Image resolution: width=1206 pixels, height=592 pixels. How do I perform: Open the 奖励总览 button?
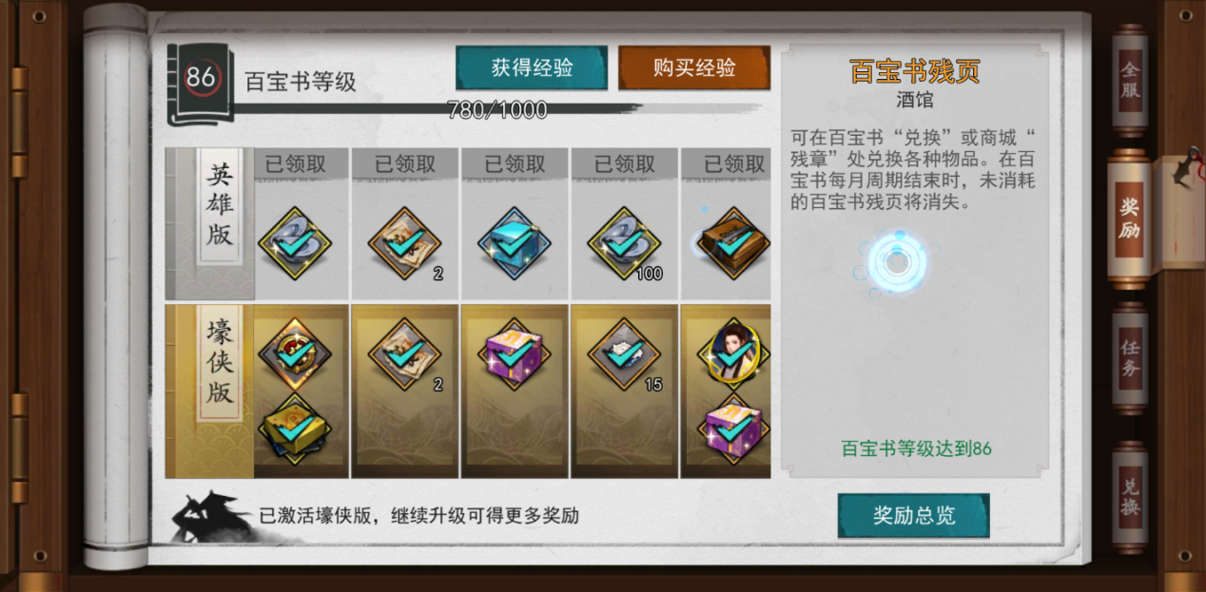[x=914, y=516]
